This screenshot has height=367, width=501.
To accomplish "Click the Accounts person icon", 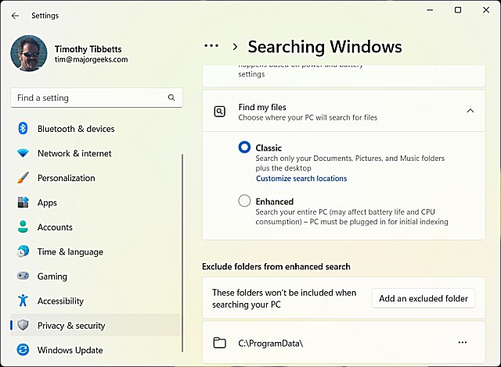I will click(x=23, y=227).
